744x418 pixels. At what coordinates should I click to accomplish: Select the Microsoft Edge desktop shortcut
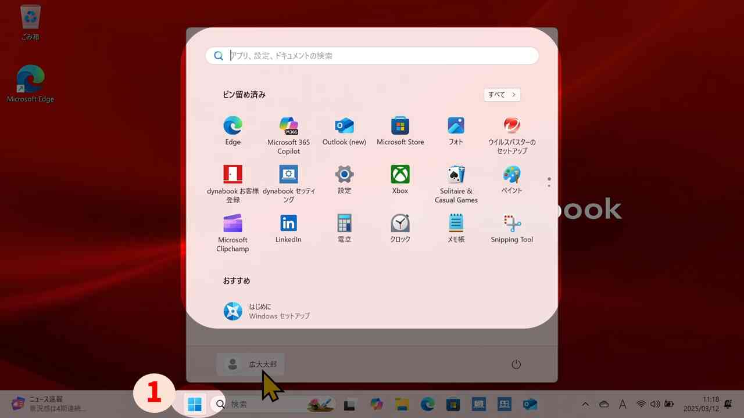[30, 84]
